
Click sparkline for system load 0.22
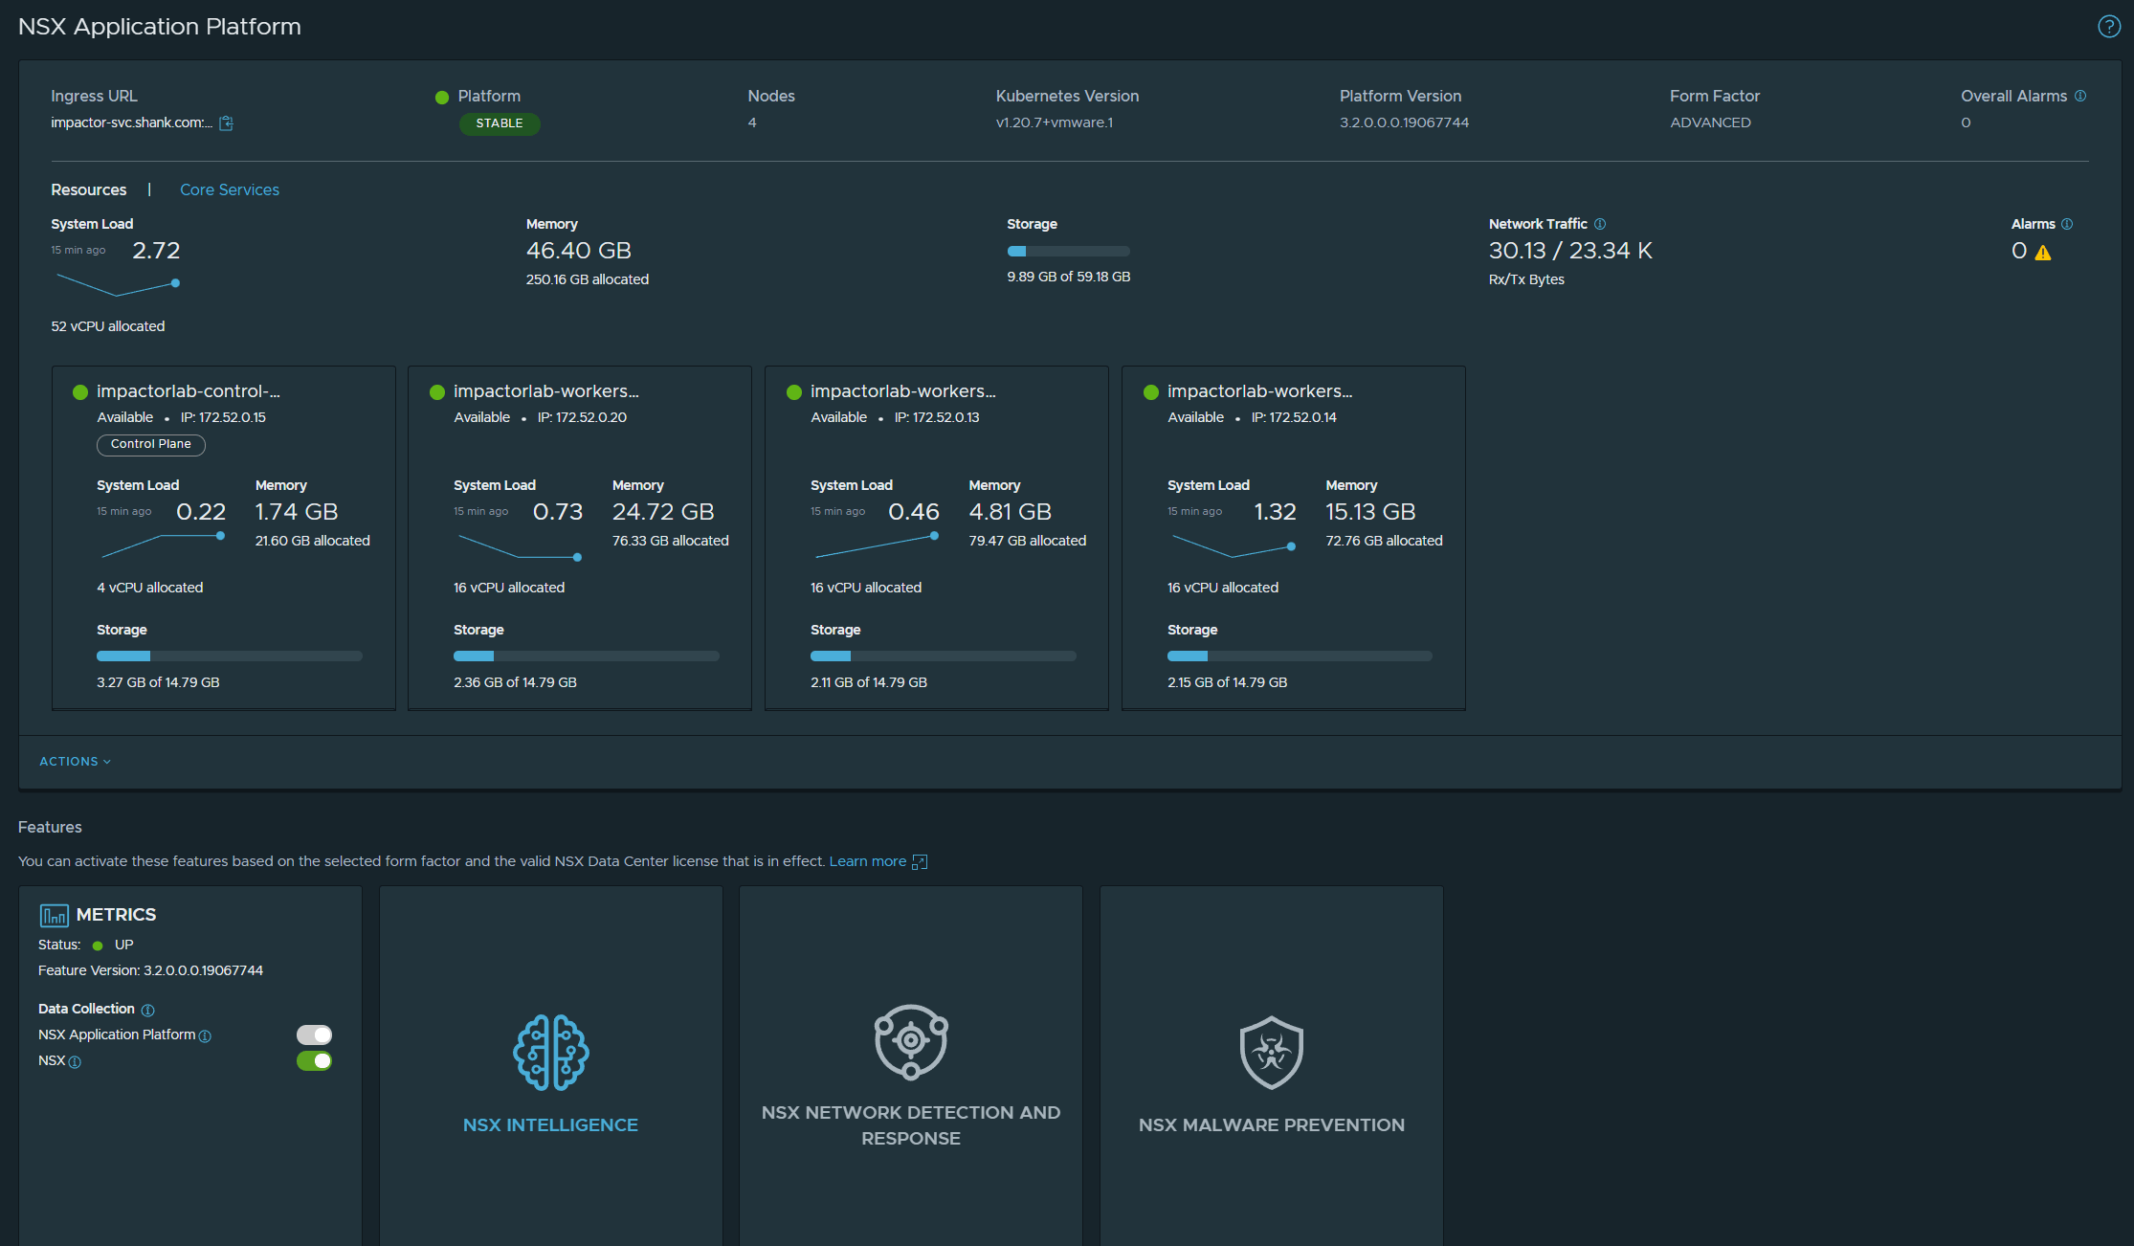(164, 545)
